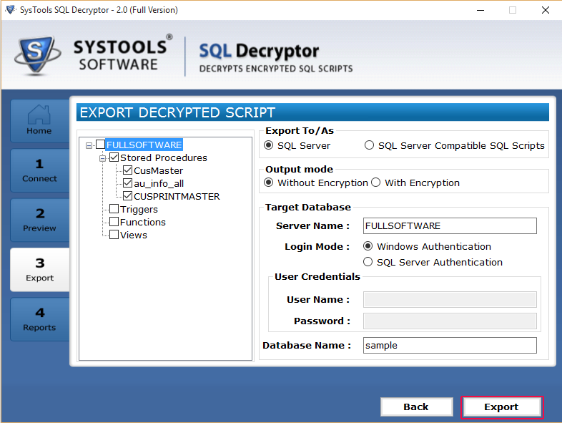
Task: Close the SQL Decryptor window
Action: [x=545, y=10]
